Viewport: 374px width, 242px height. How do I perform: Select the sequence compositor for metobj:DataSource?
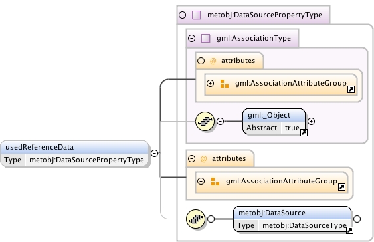coord(195,219)
